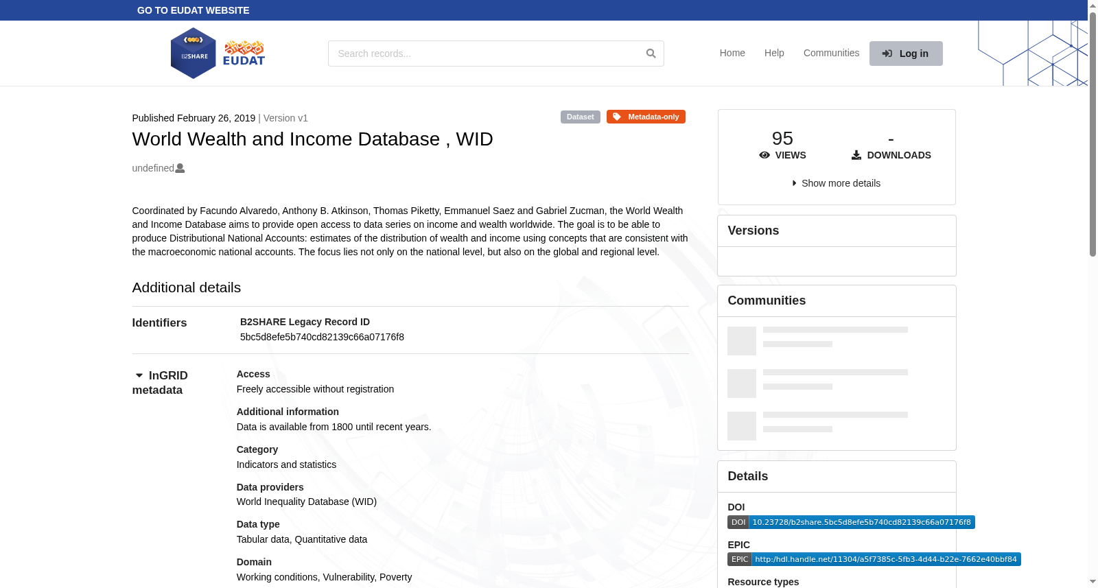This screenshot has height=588, width=1098.
Task: Click the EUDAT logo
Action: [244, 54]
